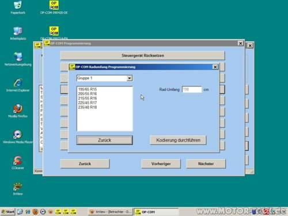Screen dimensions: 288x216
Task: Select tire size 215/55 R16
Action: (88, 98)
